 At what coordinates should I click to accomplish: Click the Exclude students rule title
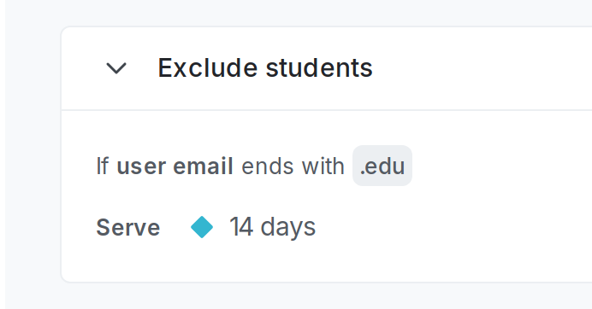pyautogui.click(x=265, y=68)
